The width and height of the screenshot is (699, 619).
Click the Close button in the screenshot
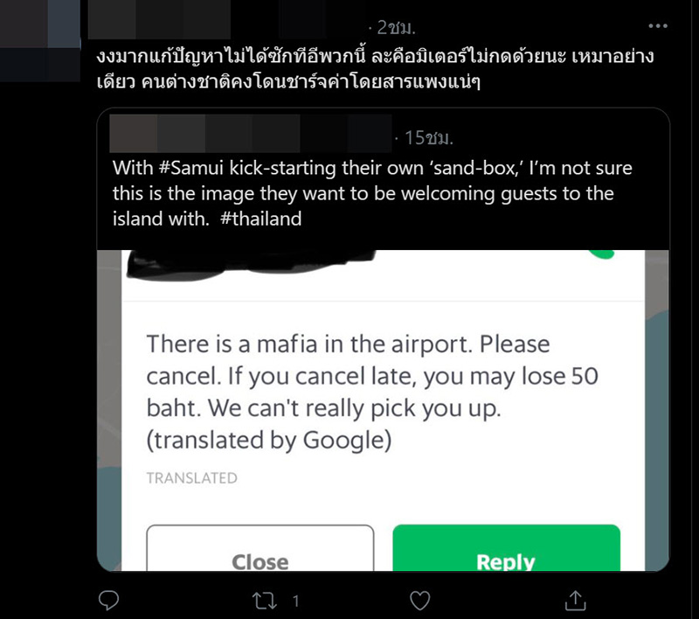[260, 548]
